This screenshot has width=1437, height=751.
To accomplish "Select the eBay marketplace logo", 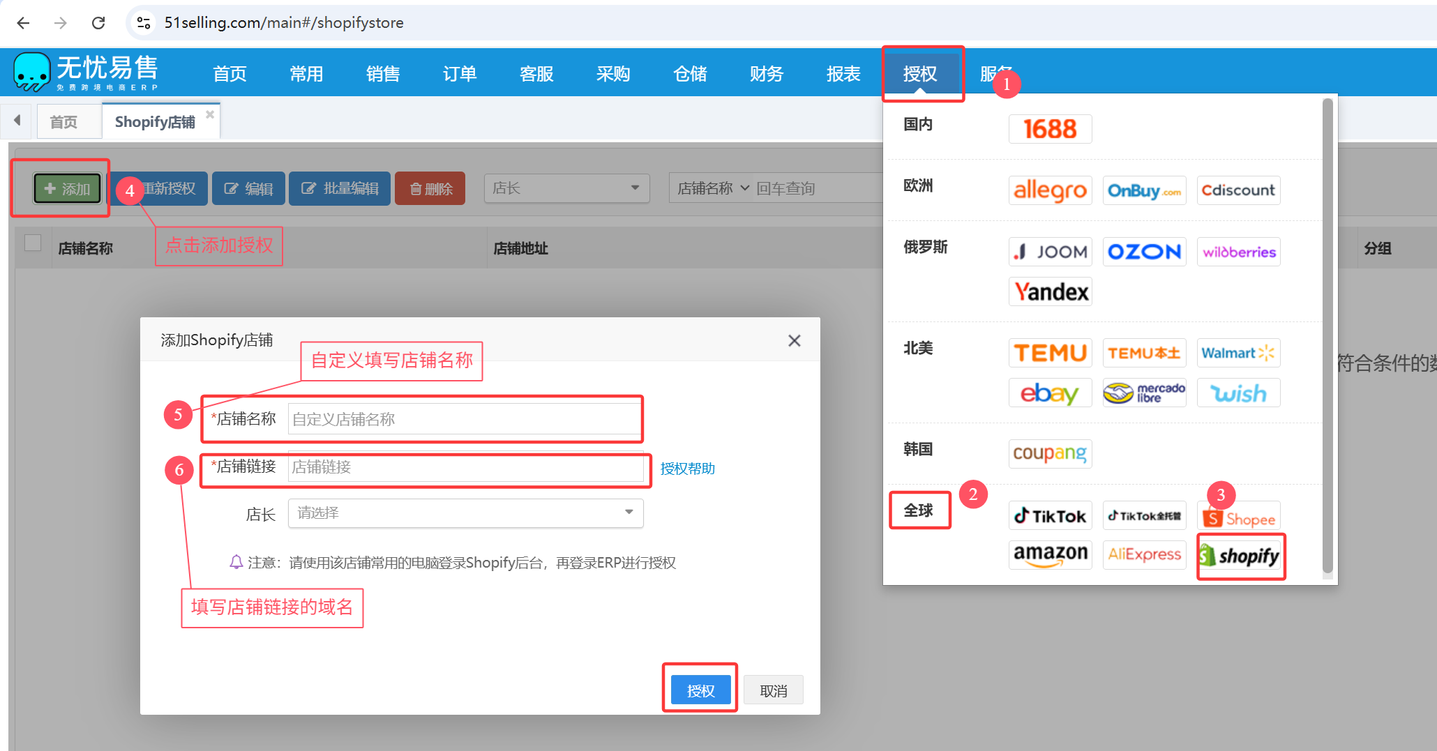I will (1050, 393).
